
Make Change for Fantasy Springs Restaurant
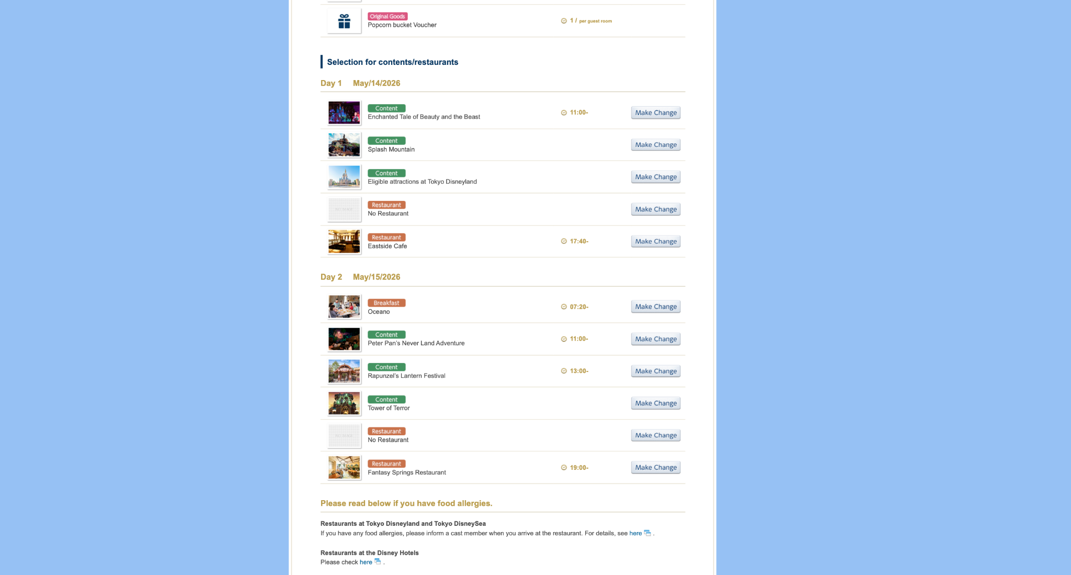coord(655,468)
